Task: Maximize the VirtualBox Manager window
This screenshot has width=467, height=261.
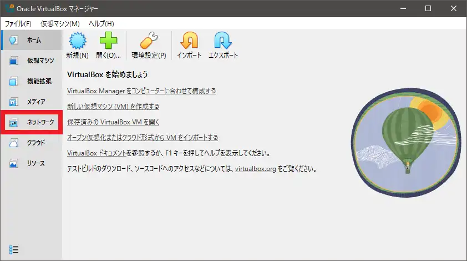Action: (x=428, y=8)
